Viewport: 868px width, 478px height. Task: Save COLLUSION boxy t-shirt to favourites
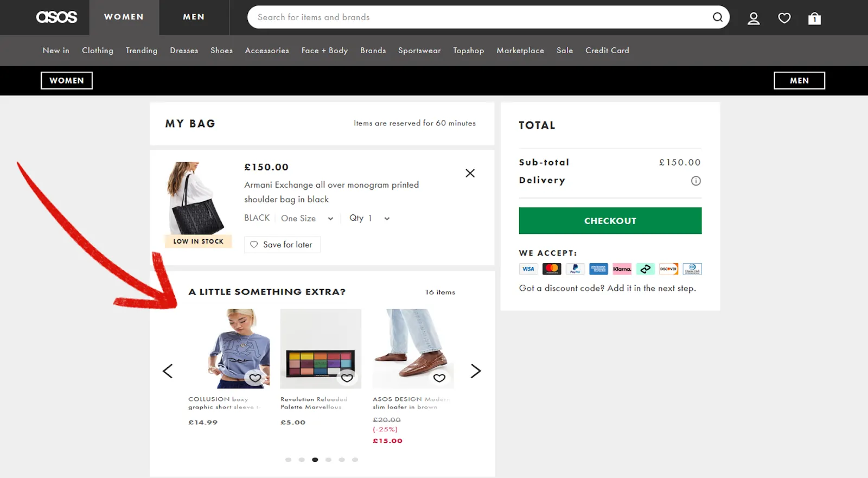pos(255,378)
